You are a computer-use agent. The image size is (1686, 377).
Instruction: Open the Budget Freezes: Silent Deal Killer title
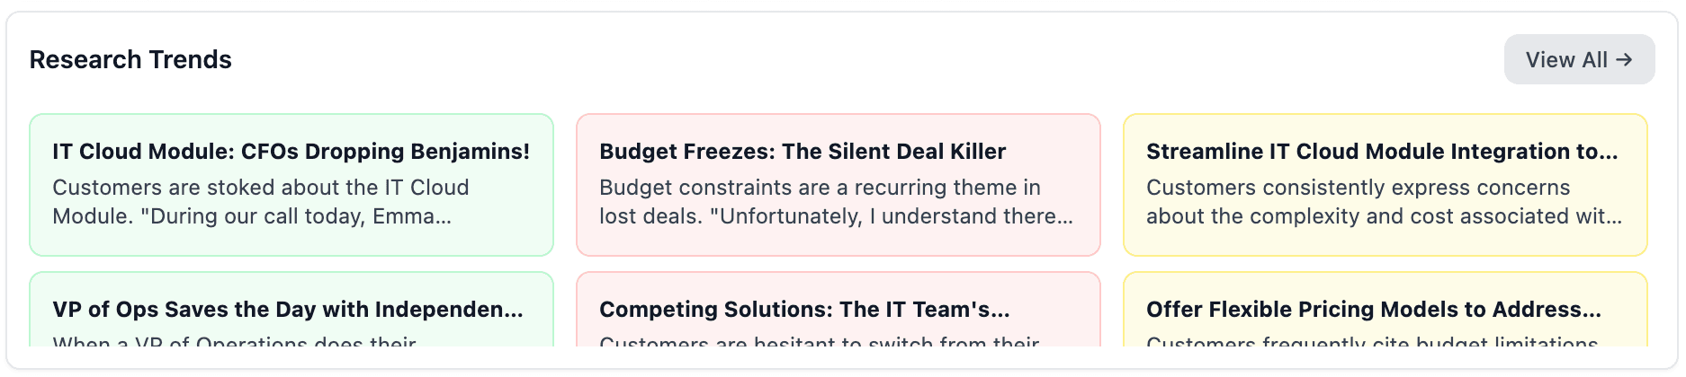pyautogui.click(x=803, y=151)
